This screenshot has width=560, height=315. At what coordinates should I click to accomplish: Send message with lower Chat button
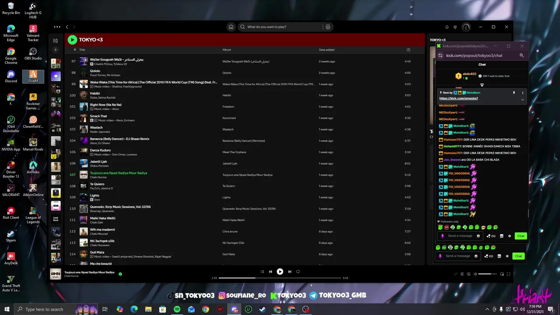[x=518, y=256]
